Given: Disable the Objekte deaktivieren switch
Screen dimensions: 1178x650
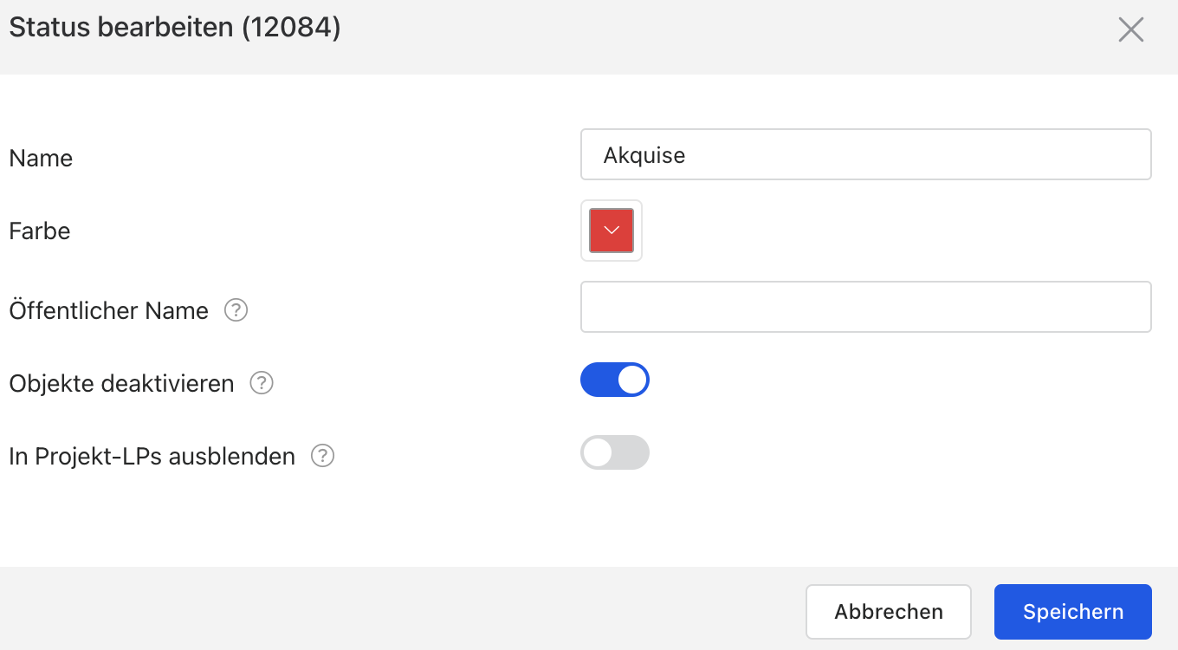Looking at the screenshot, I should coord(615,380).
